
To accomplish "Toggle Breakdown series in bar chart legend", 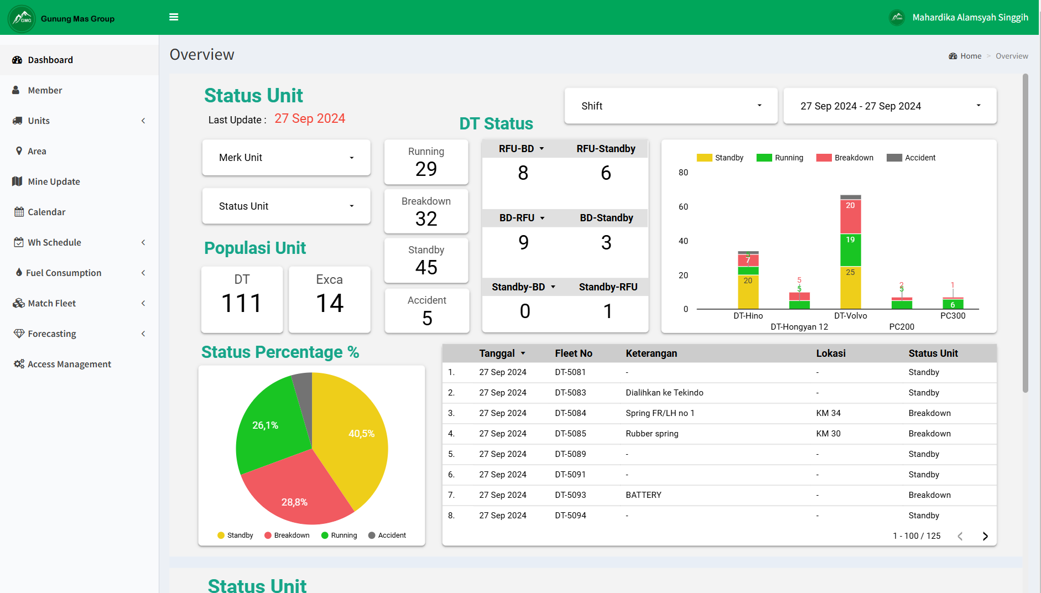I will coord(845,158).
